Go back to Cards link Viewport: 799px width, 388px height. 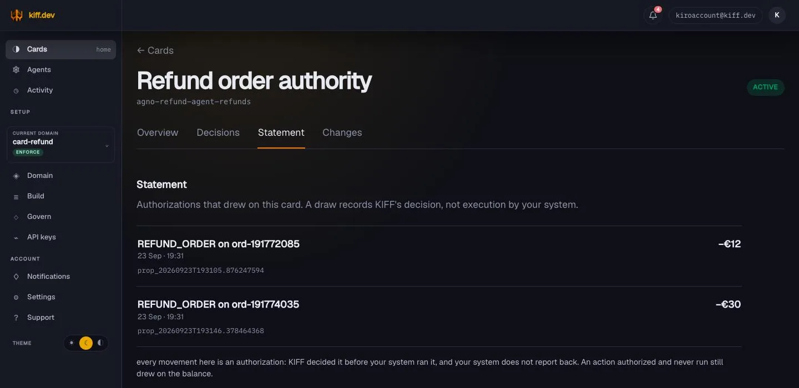point(155,50)
